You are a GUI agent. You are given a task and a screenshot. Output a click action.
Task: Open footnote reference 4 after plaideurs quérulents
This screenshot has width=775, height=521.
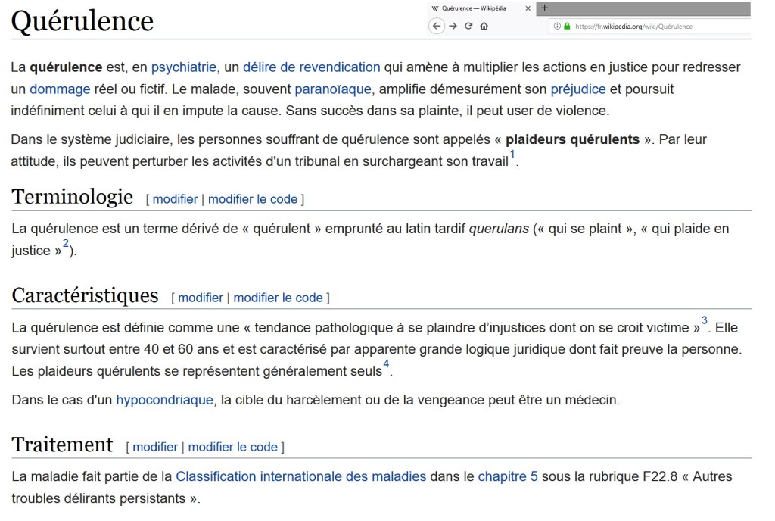(387, 366)
